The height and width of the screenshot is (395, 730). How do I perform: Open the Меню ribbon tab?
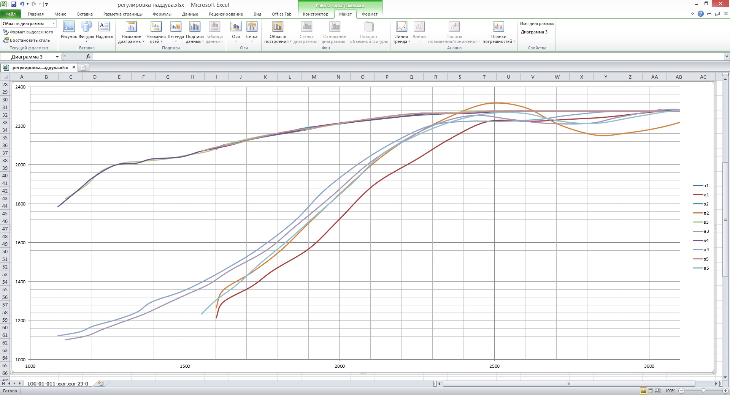coord(60,14)
